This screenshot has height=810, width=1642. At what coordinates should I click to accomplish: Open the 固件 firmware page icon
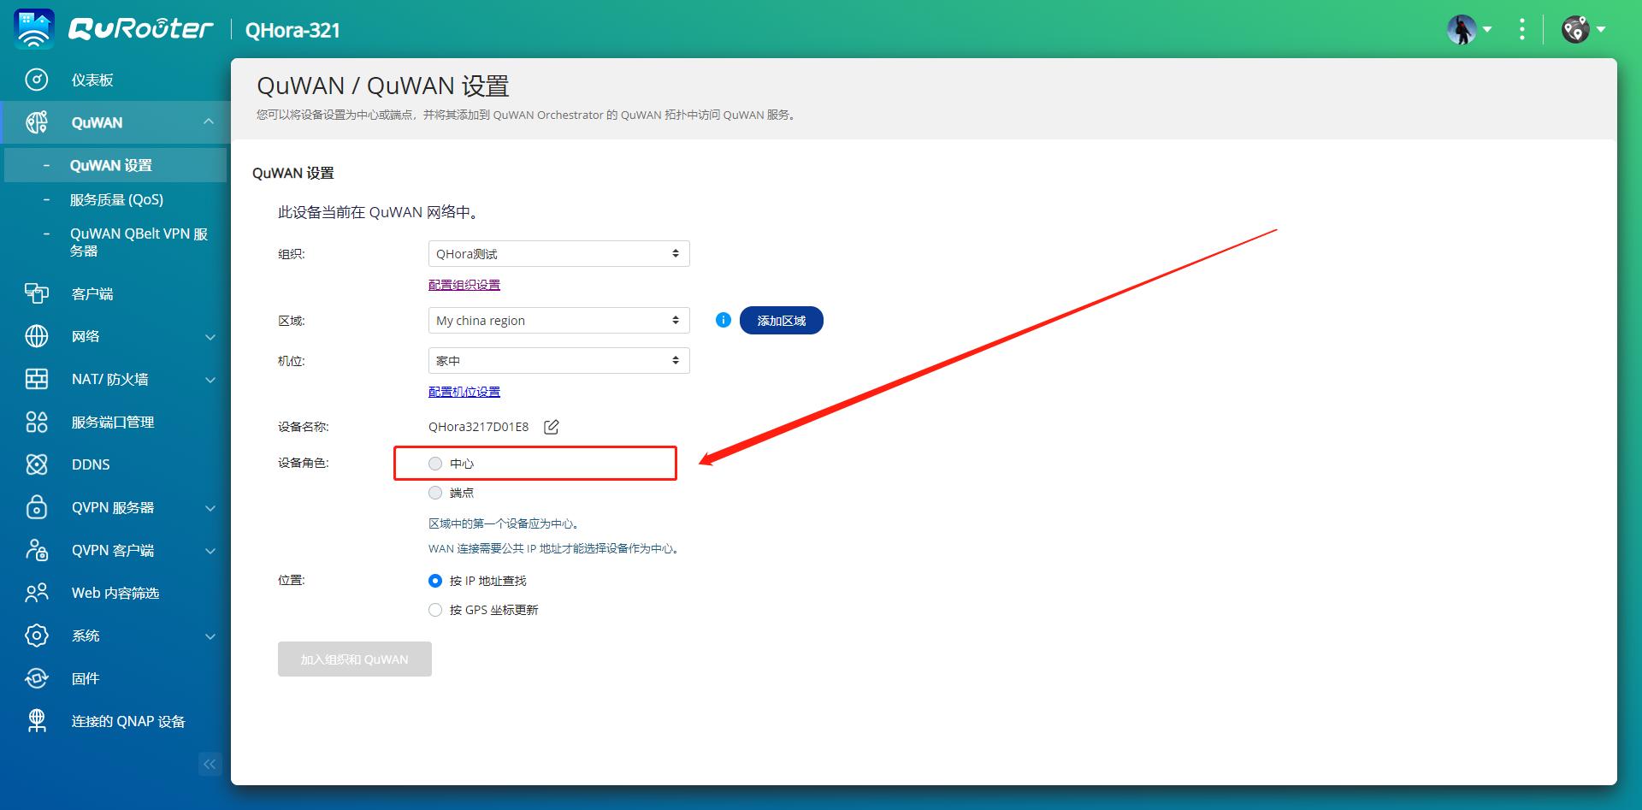pyautogui.click(x=36, y=678)
